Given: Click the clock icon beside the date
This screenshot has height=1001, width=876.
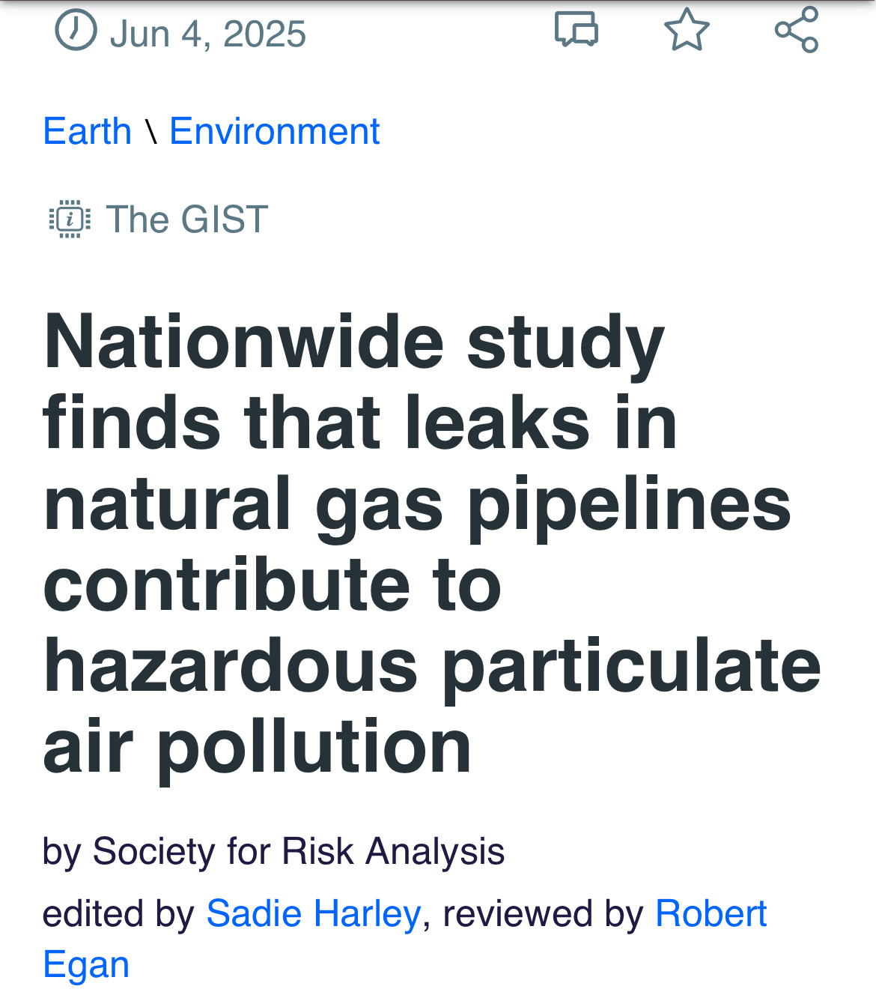Looking at the screenshot, I should click(x=76, y=31).
